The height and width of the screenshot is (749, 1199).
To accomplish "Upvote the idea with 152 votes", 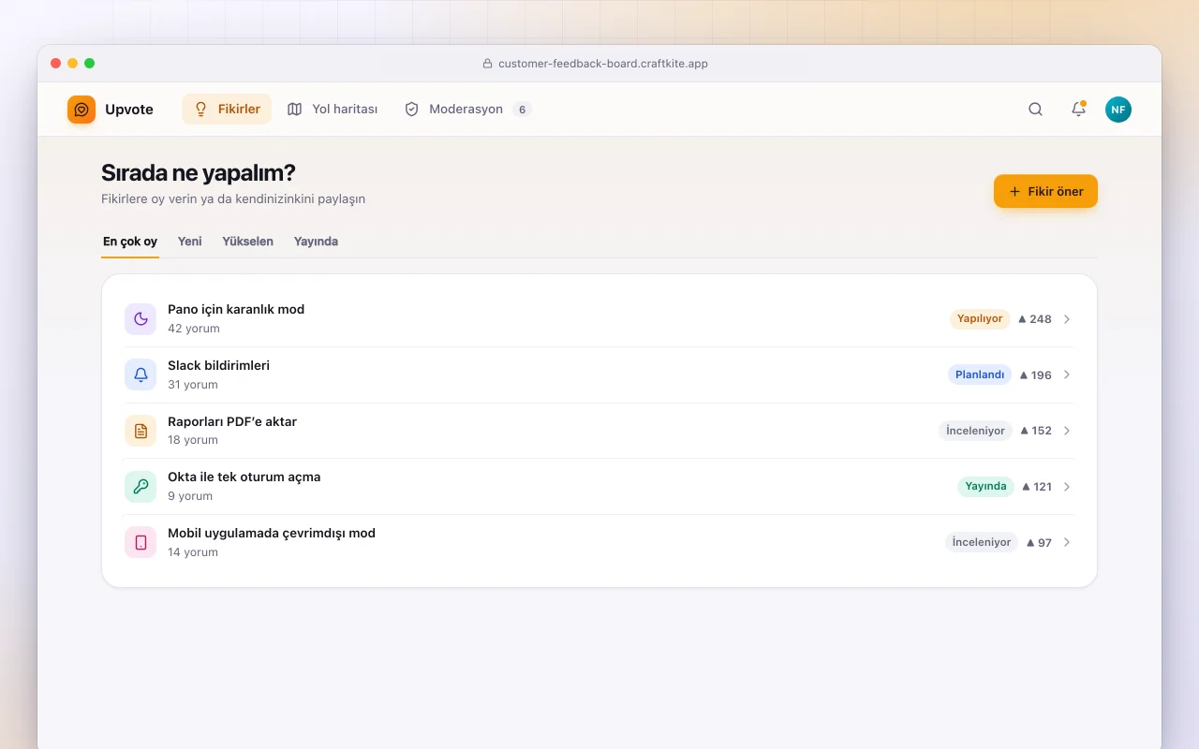I will click(x=1036, y=431).
